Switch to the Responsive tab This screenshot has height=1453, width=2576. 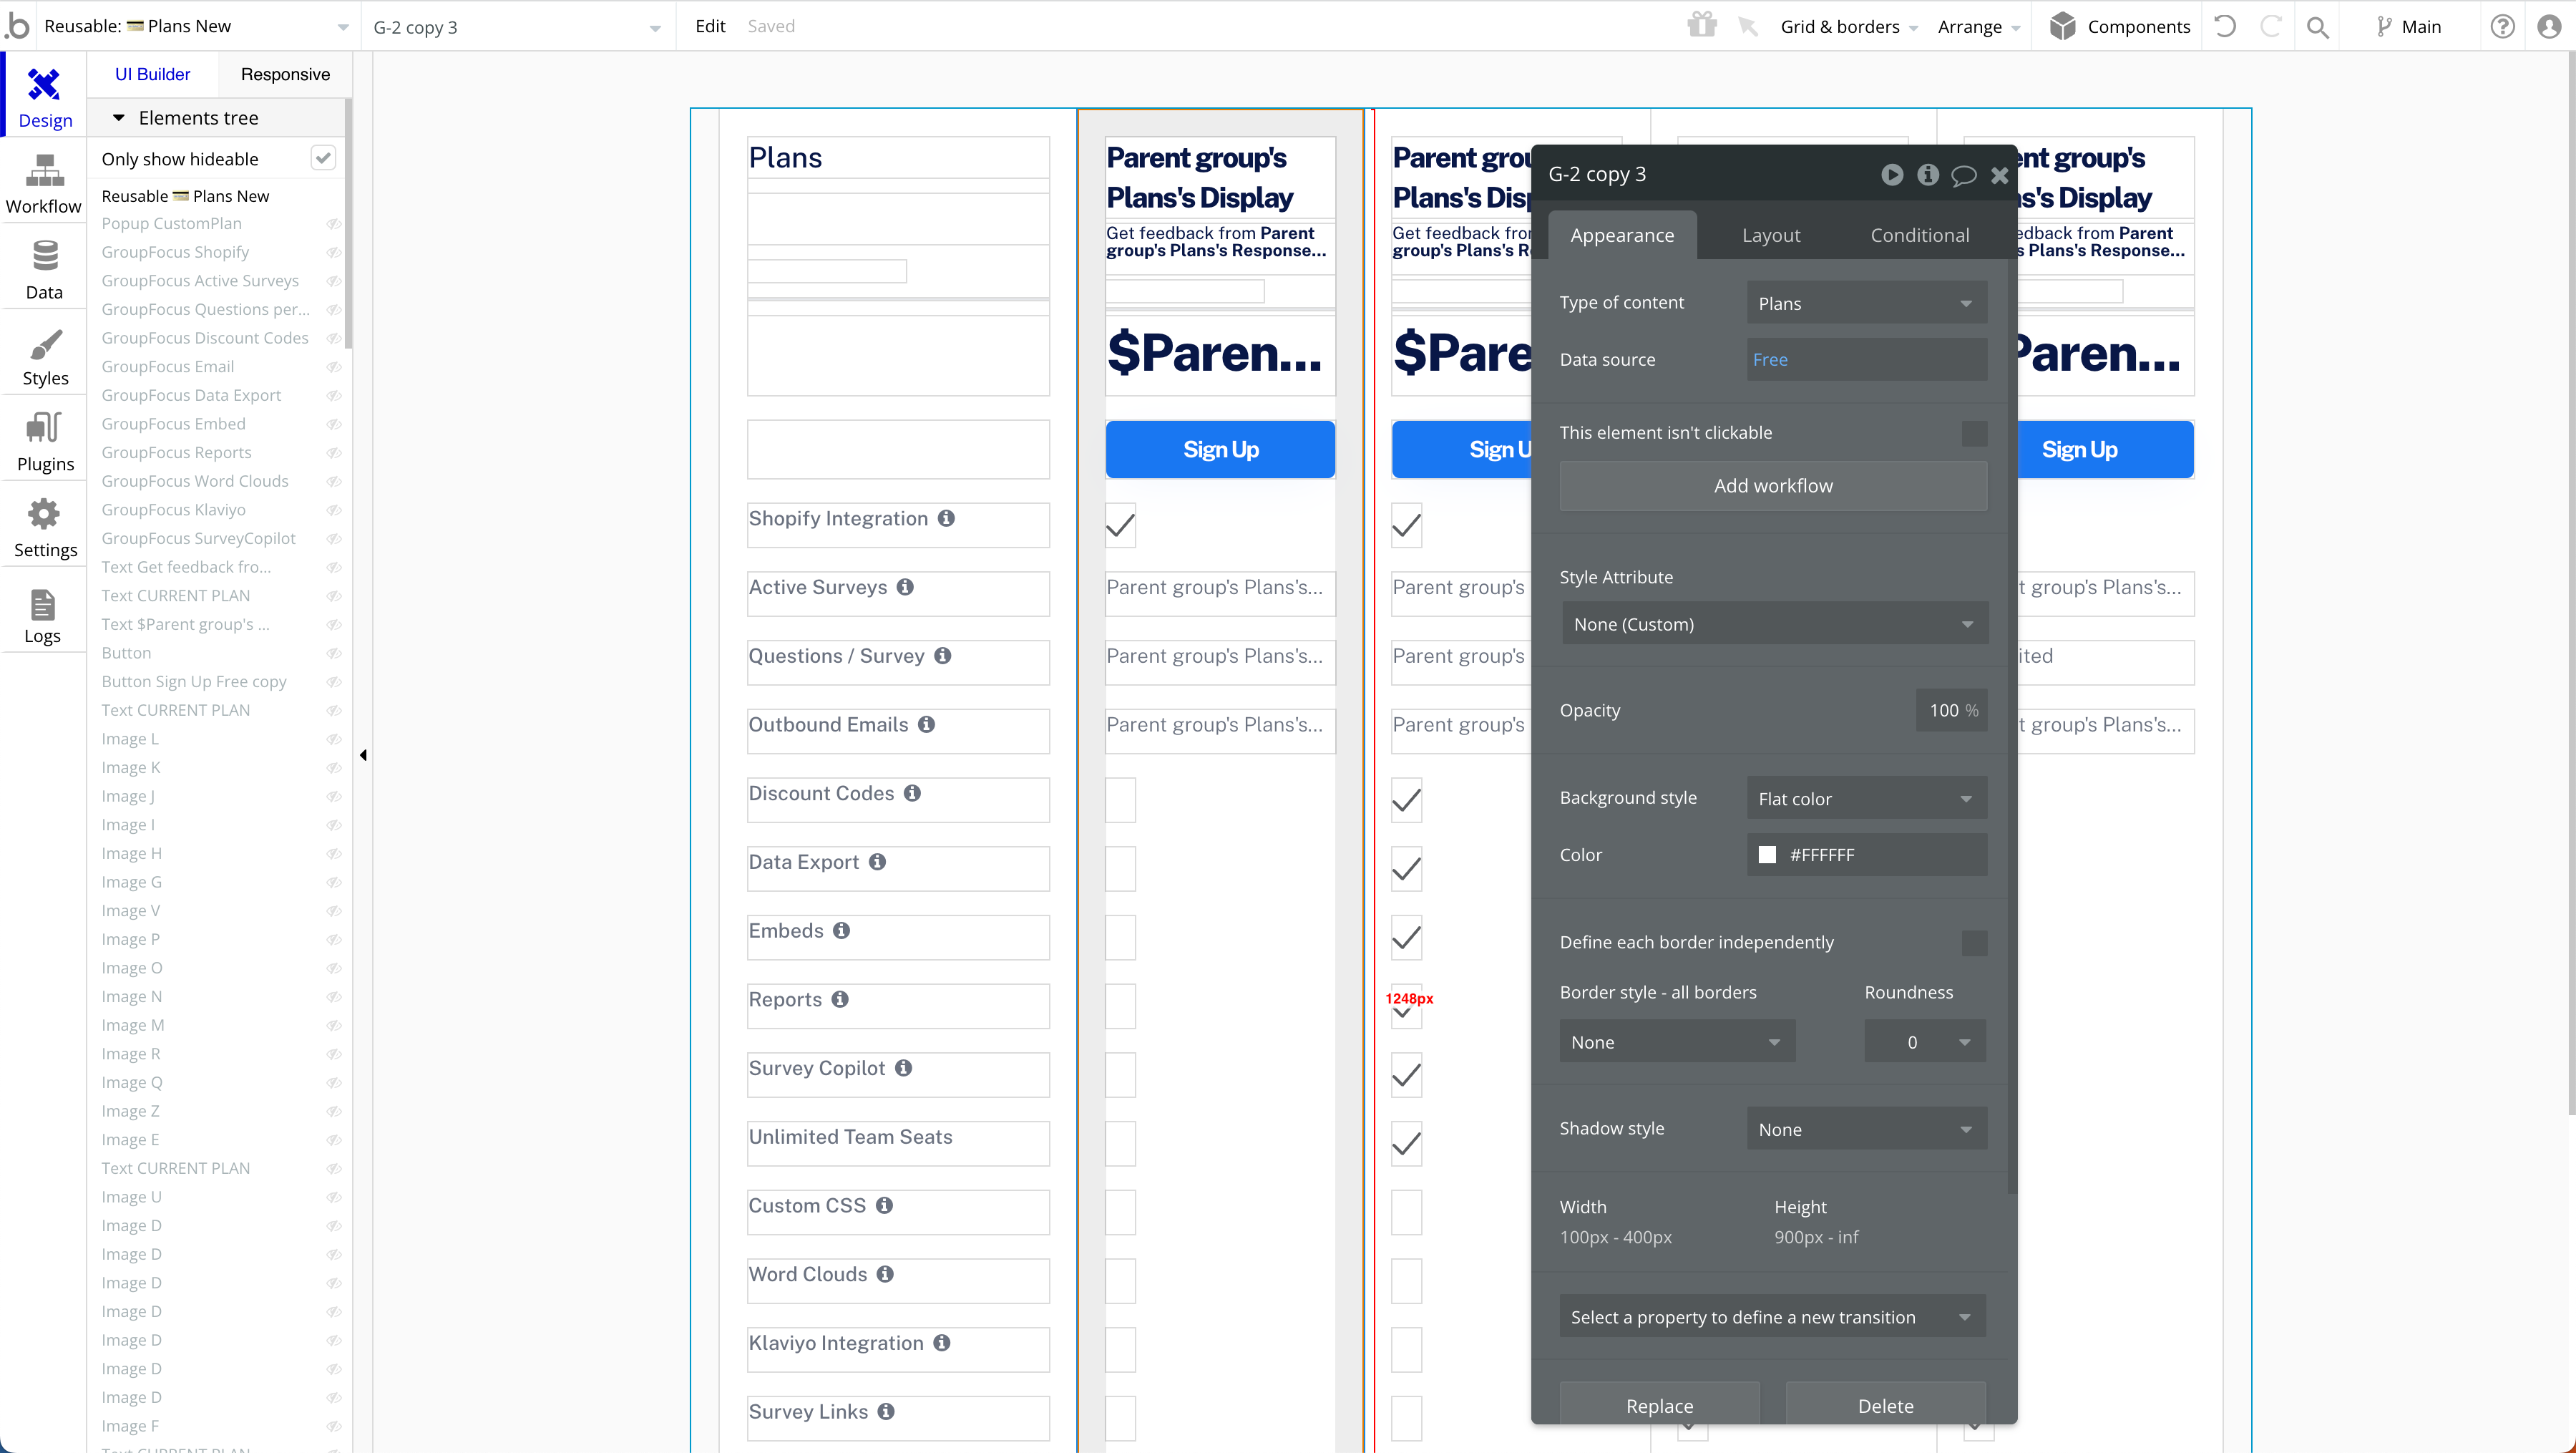pyautogui.click(x=284, y=73)
